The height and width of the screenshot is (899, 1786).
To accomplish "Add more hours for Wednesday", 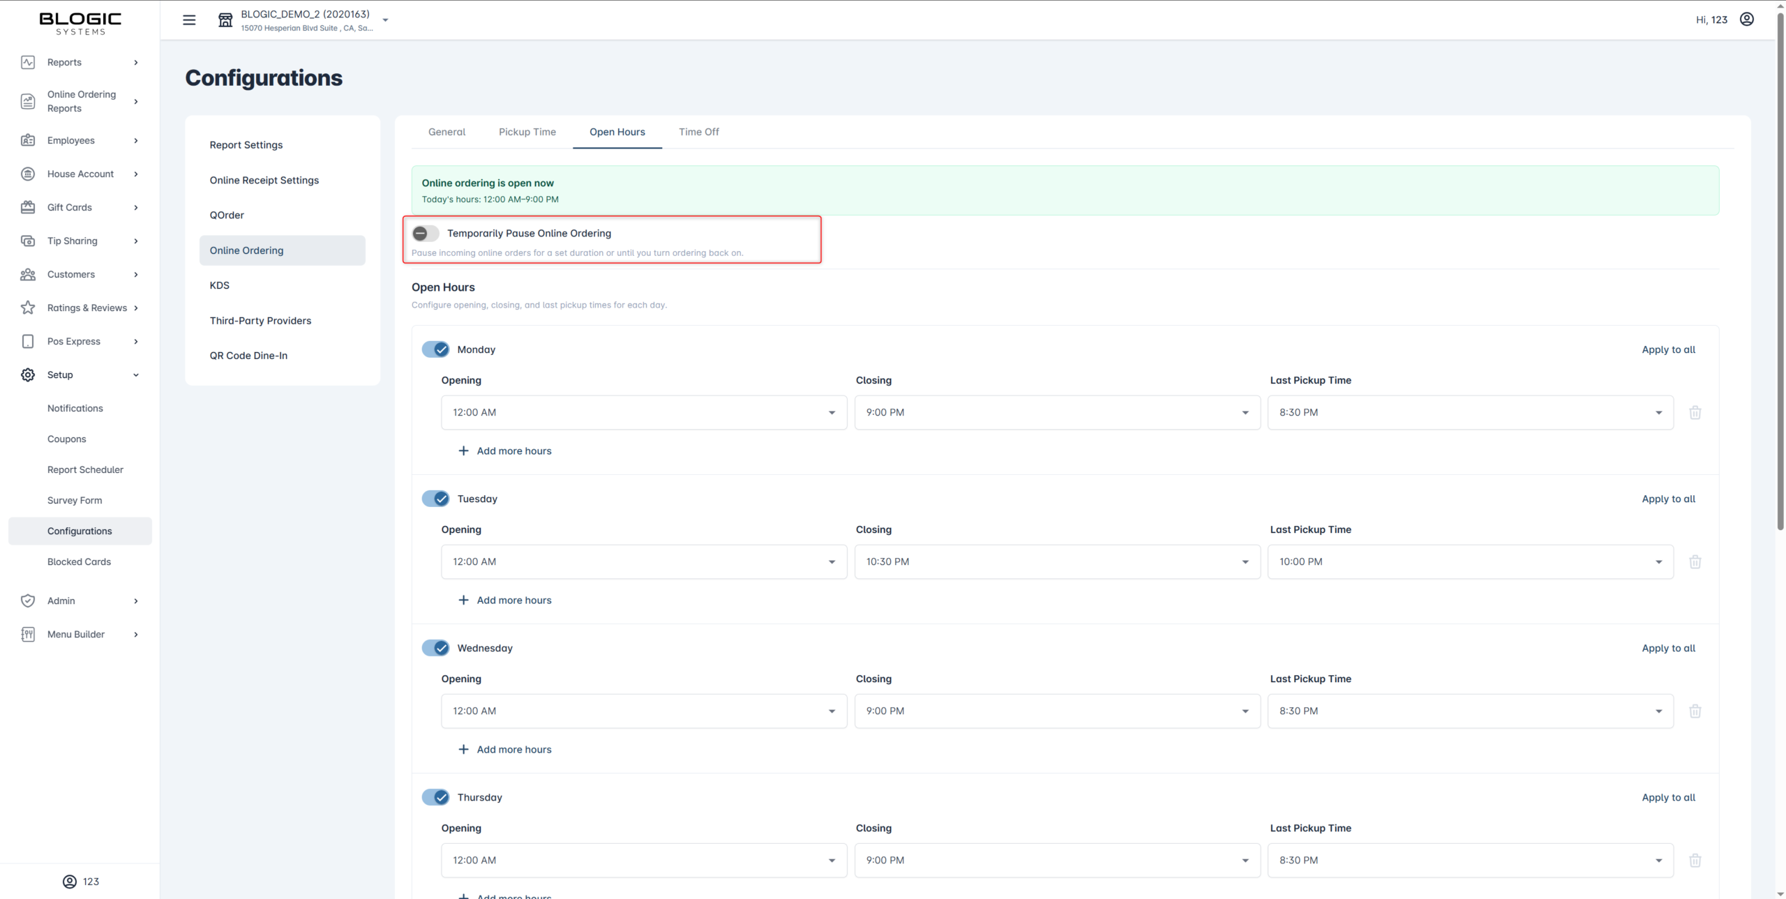I will [x=504, y=749].
